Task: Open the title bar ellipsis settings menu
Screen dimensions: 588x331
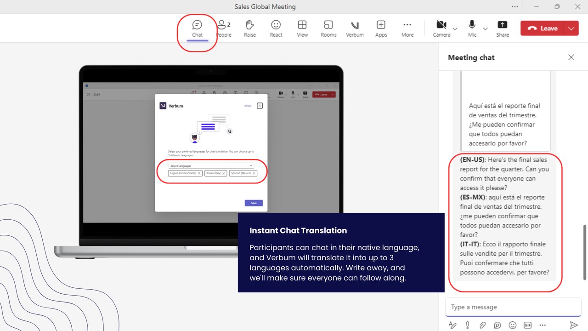Action: [515, 6]
